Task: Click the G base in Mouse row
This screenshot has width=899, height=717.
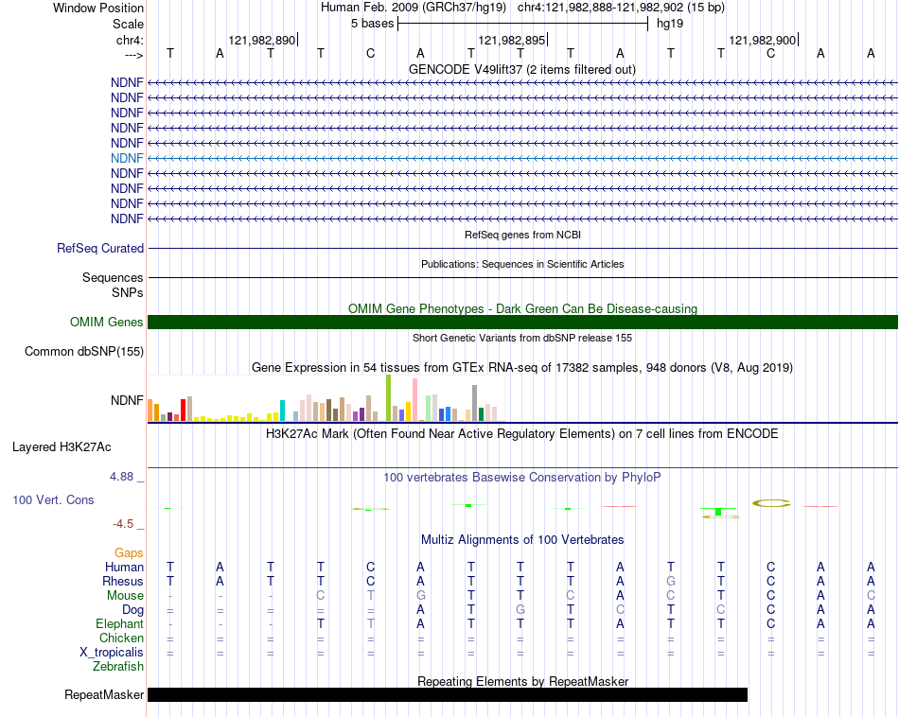Action: [x=420, y=596]
